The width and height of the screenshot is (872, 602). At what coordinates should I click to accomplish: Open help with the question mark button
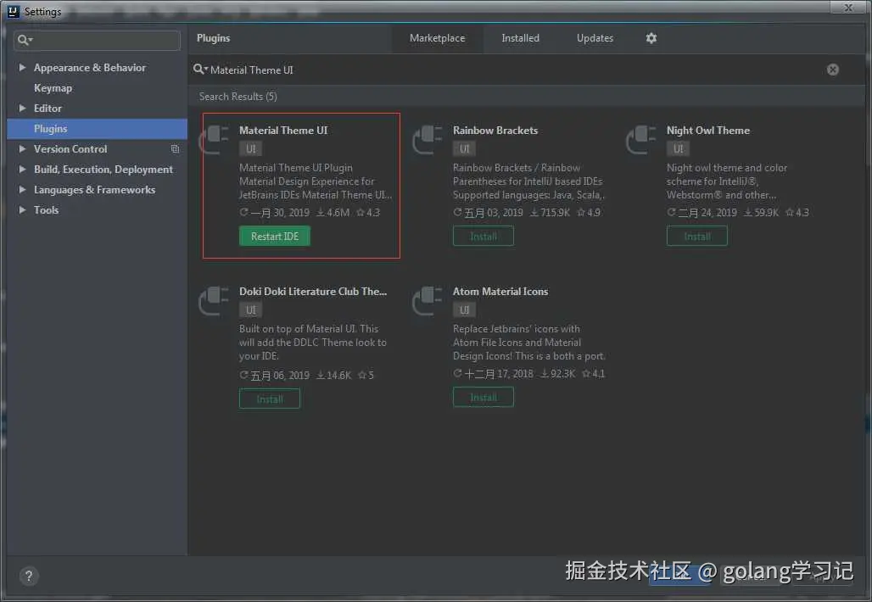click(29, 576)
